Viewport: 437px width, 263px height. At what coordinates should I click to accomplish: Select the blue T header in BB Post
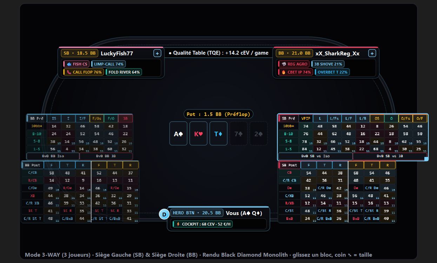[x=67, y=165]
